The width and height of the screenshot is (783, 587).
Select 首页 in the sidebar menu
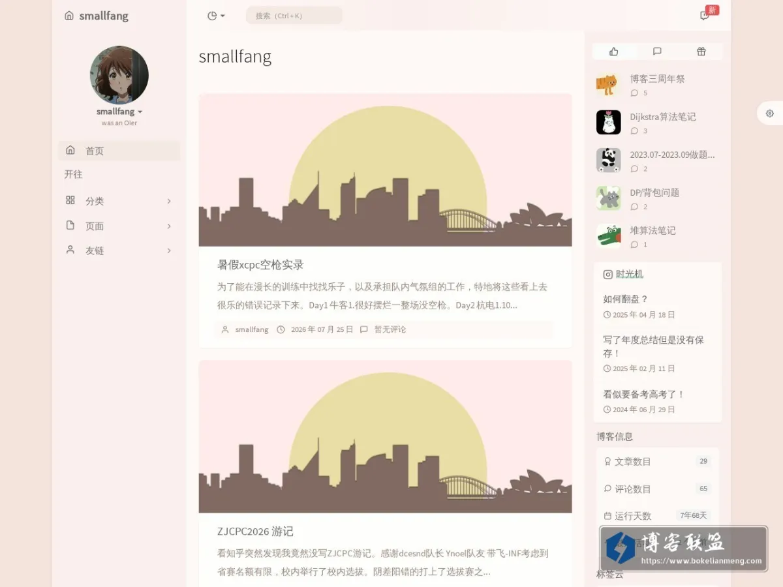(119, 151)
